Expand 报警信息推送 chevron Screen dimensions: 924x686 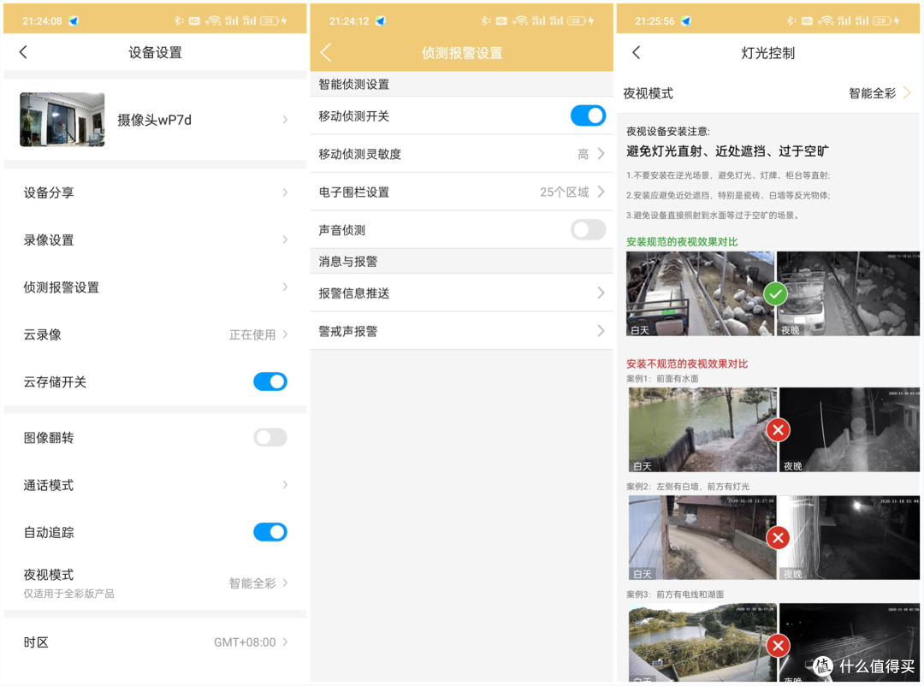(x=601, y=293)
